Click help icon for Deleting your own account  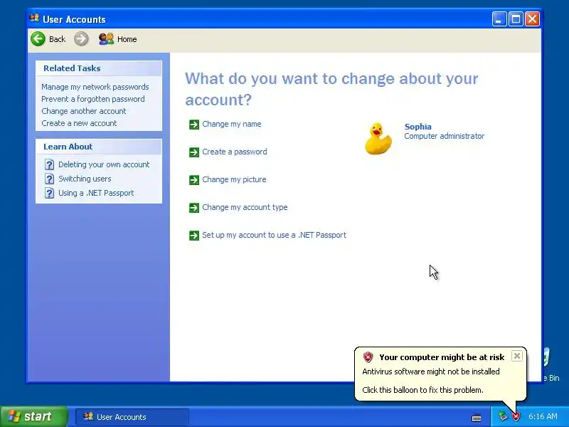point(49,164)
